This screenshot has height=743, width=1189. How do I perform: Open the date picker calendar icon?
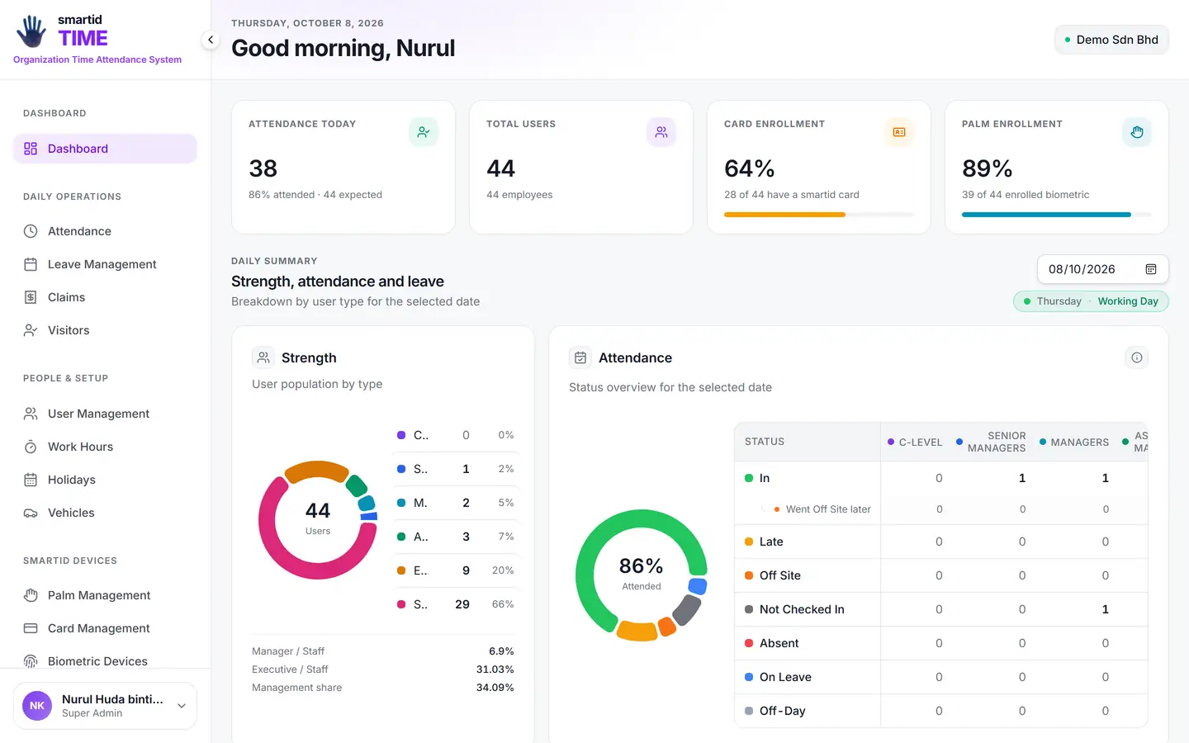1151,269
